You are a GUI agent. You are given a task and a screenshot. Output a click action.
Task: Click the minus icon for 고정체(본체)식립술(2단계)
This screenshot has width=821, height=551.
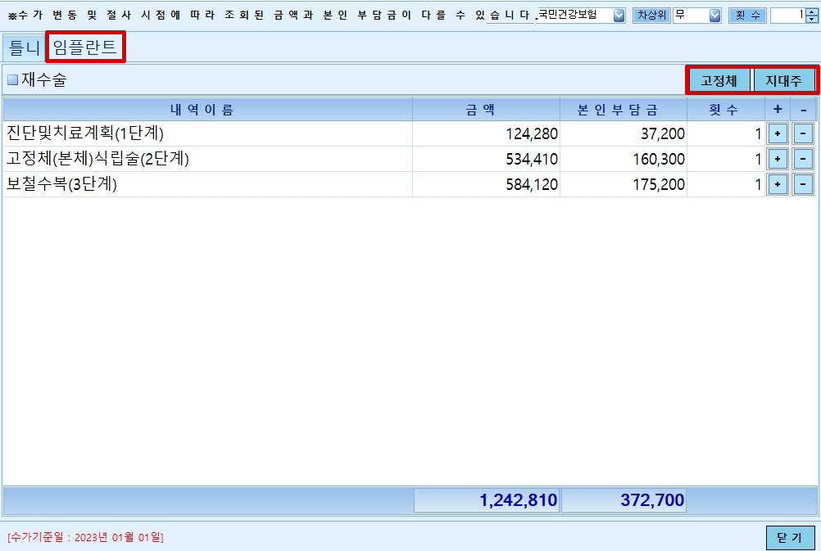click(803, 159)
